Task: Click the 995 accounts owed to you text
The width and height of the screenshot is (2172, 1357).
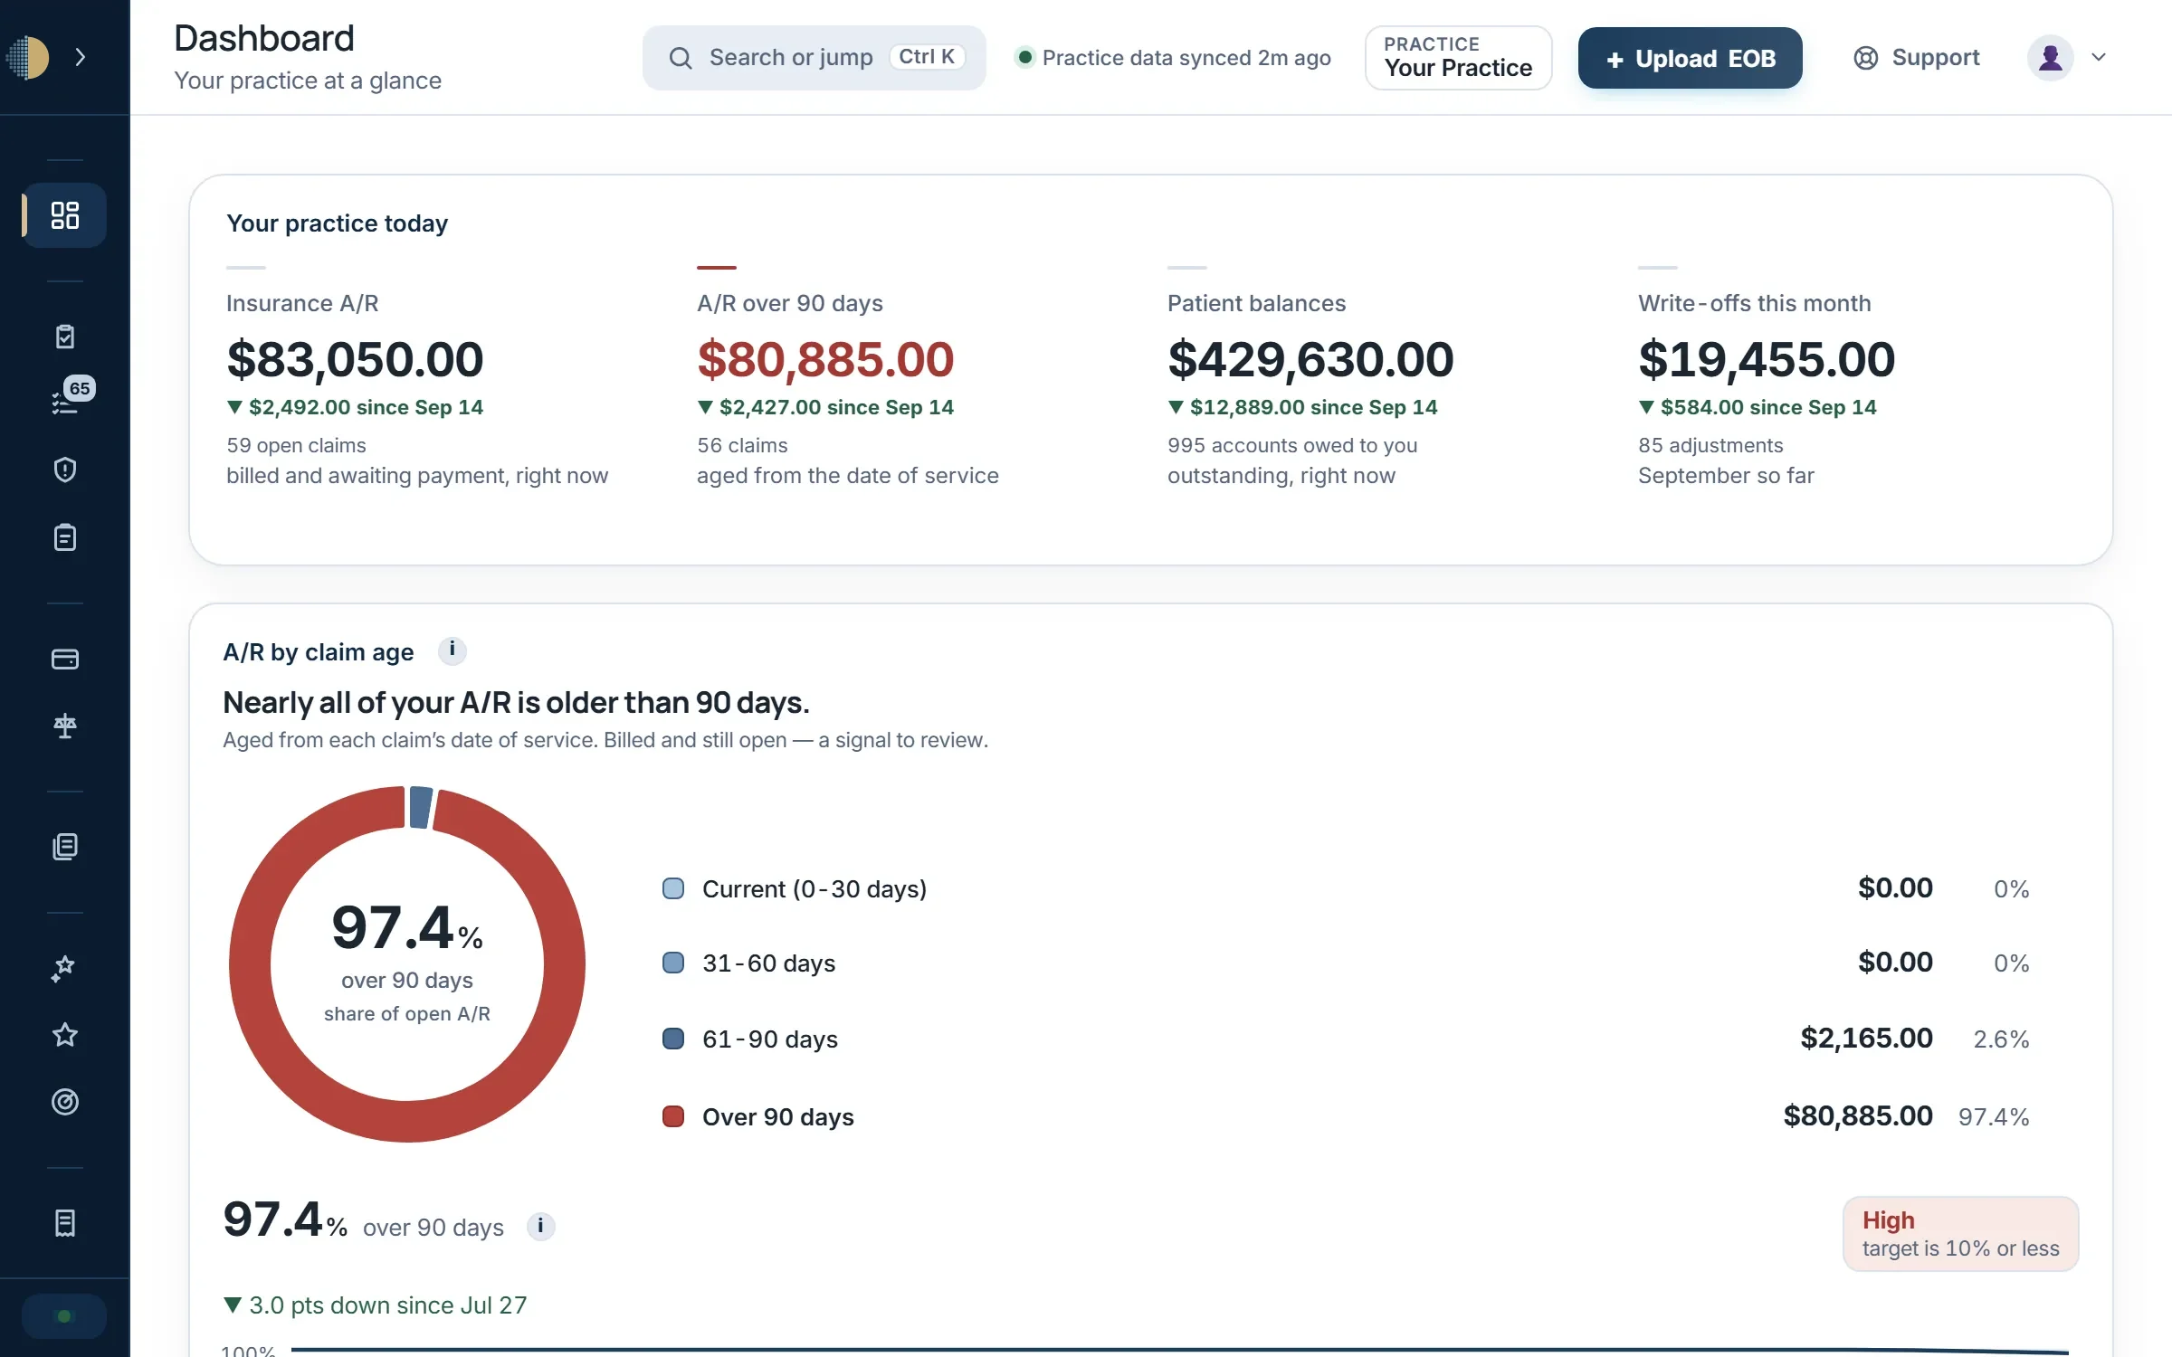Action: (x=1292, y=445)
